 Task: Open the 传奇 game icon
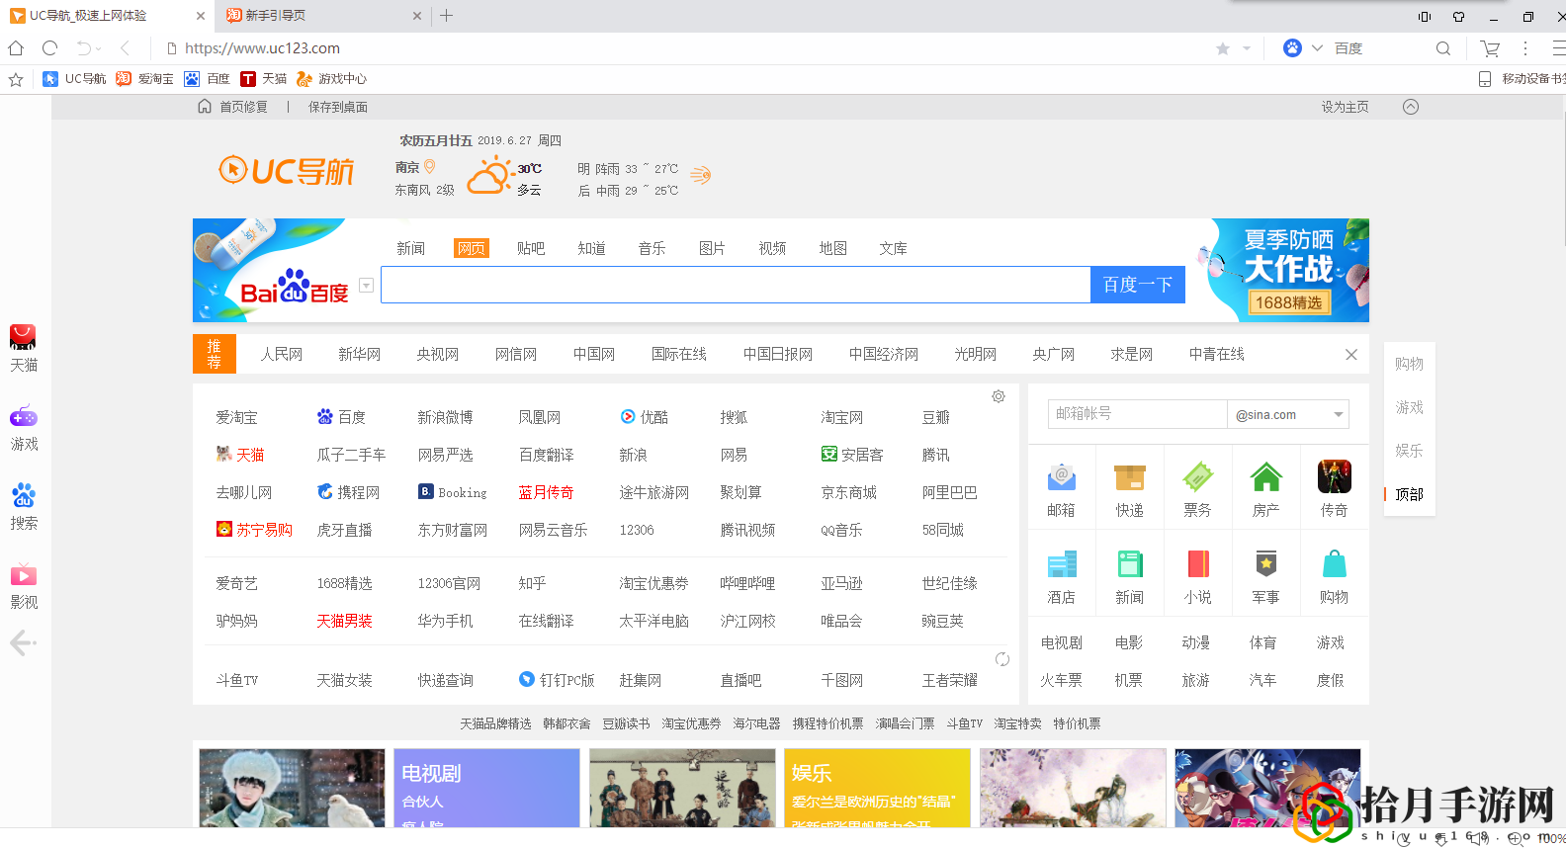click(1334, 477)
